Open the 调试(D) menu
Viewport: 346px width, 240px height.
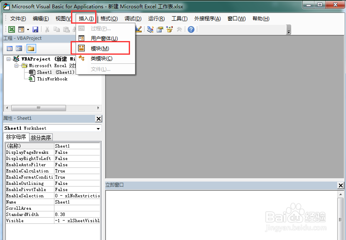coord(133,19)
